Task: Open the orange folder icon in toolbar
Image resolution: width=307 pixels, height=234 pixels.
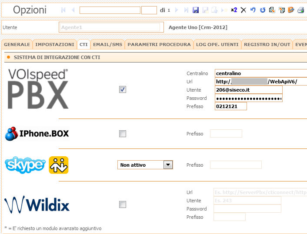Action: 291,10
